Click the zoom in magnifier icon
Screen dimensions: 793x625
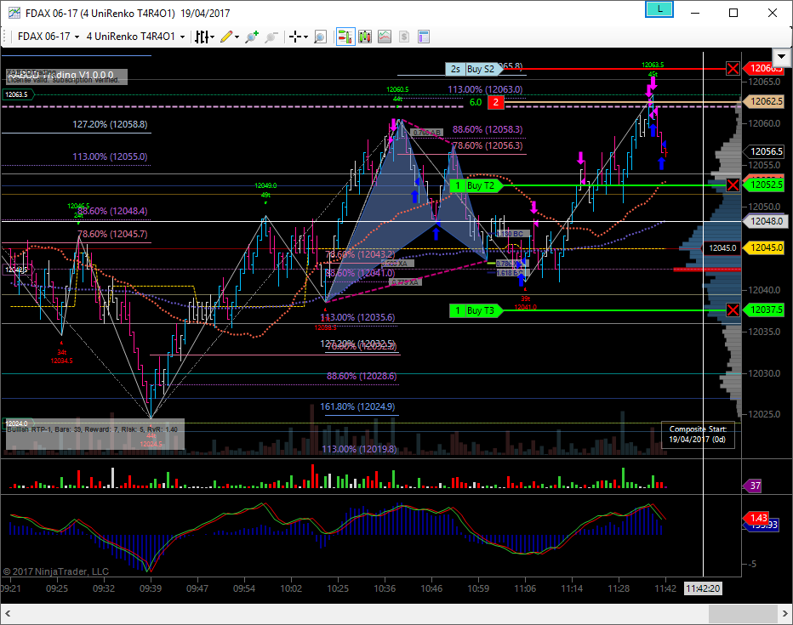(251, 37)
